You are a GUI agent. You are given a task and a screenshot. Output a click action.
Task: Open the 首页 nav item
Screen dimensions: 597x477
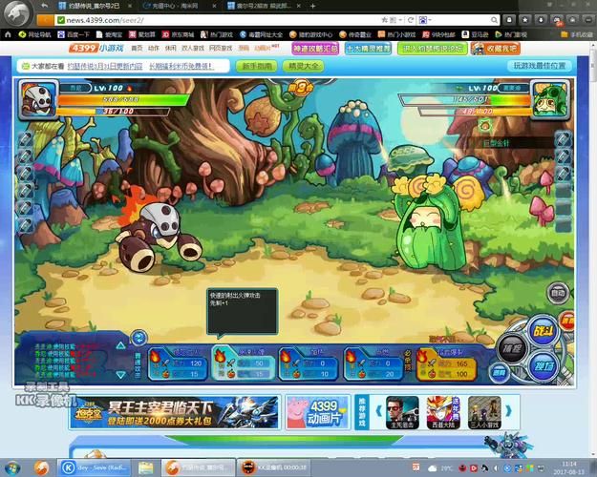tap(137, 49)
